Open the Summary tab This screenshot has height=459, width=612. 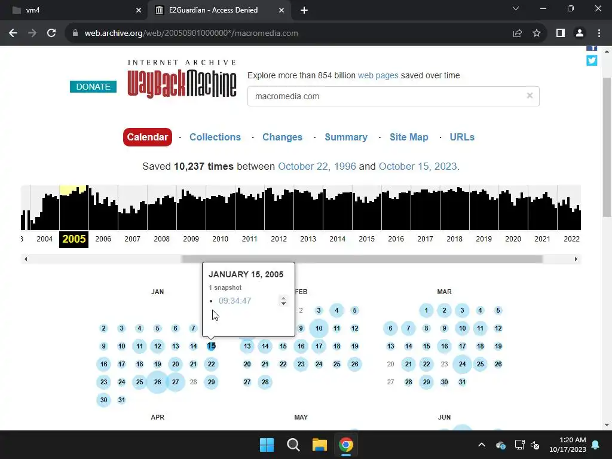click(x=346, y=137)
